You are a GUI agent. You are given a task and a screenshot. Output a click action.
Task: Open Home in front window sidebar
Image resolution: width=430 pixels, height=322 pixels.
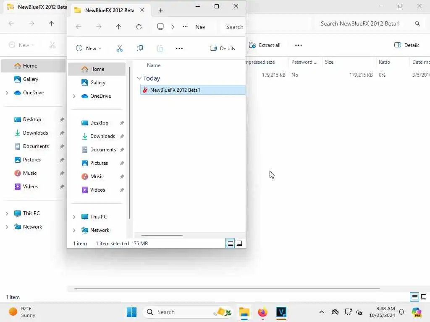tap(97, 69)
